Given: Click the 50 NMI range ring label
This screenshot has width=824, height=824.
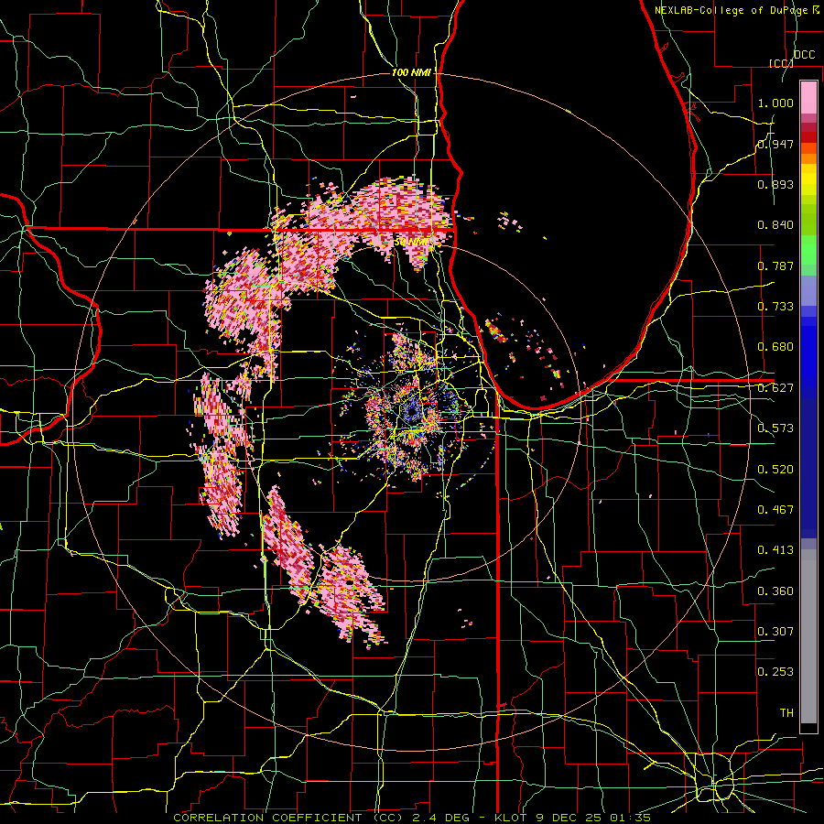Looking at the screenshot, I should point(411,243).
